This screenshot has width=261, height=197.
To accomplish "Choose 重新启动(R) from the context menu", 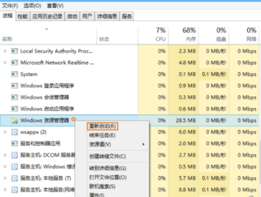I will 102,126.
